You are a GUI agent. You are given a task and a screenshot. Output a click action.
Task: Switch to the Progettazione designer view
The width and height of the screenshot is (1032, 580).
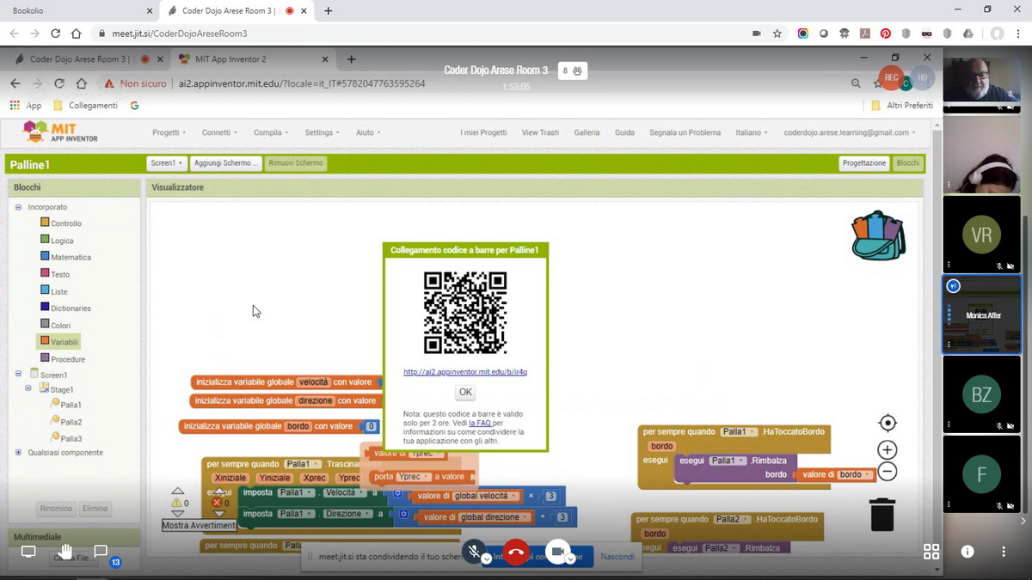864,163
